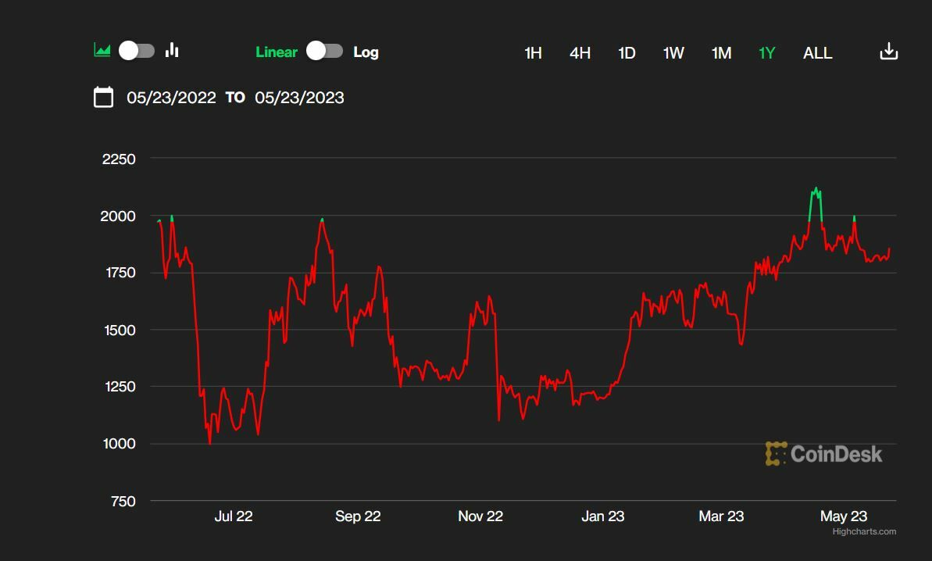This screenshot has width=932, height=561.
Task: Choose the 1W time range
Action: coord(673,53)
